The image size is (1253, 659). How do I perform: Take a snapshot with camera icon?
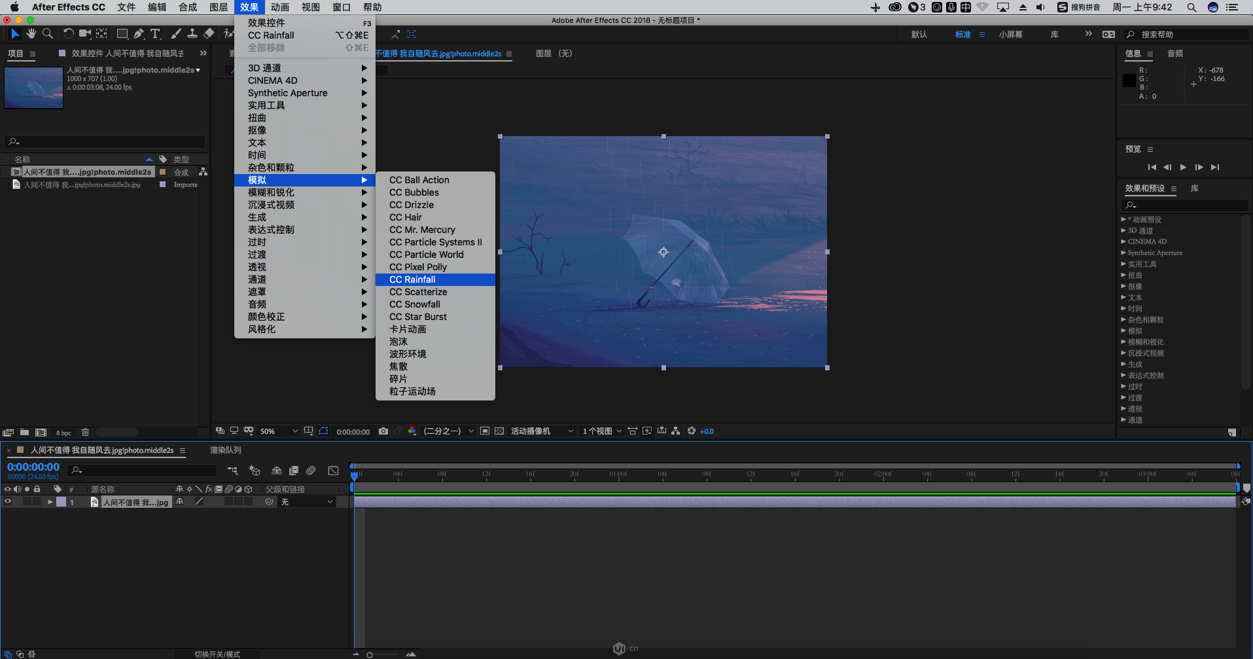(383, 431)
